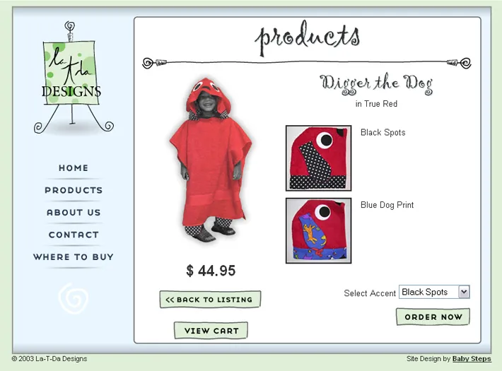Click the Digger the Dog product title
This screenshot has width=502, height=371.
tap(376, 84)
